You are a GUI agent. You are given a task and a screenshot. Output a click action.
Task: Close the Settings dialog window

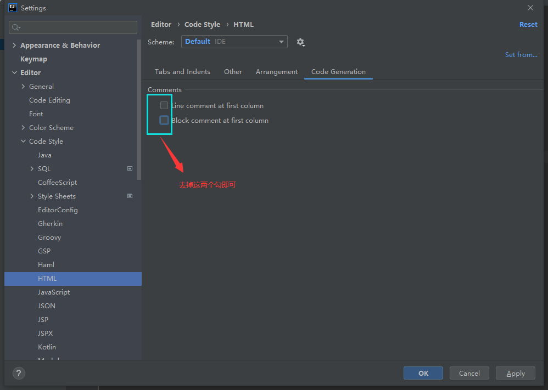point(530,8)
